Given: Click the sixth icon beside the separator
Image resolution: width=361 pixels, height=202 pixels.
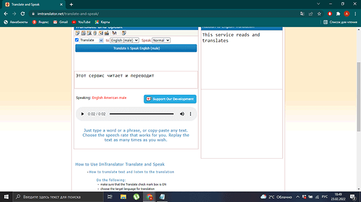Looking at the screenshot, I should [x=107, y=33].
